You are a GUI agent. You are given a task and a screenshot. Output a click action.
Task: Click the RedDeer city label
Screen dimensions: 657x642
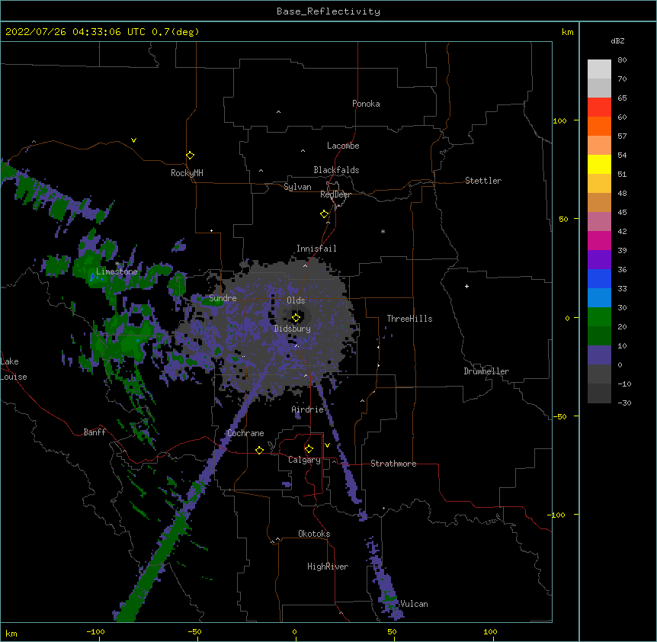click(x=335, y=194)
